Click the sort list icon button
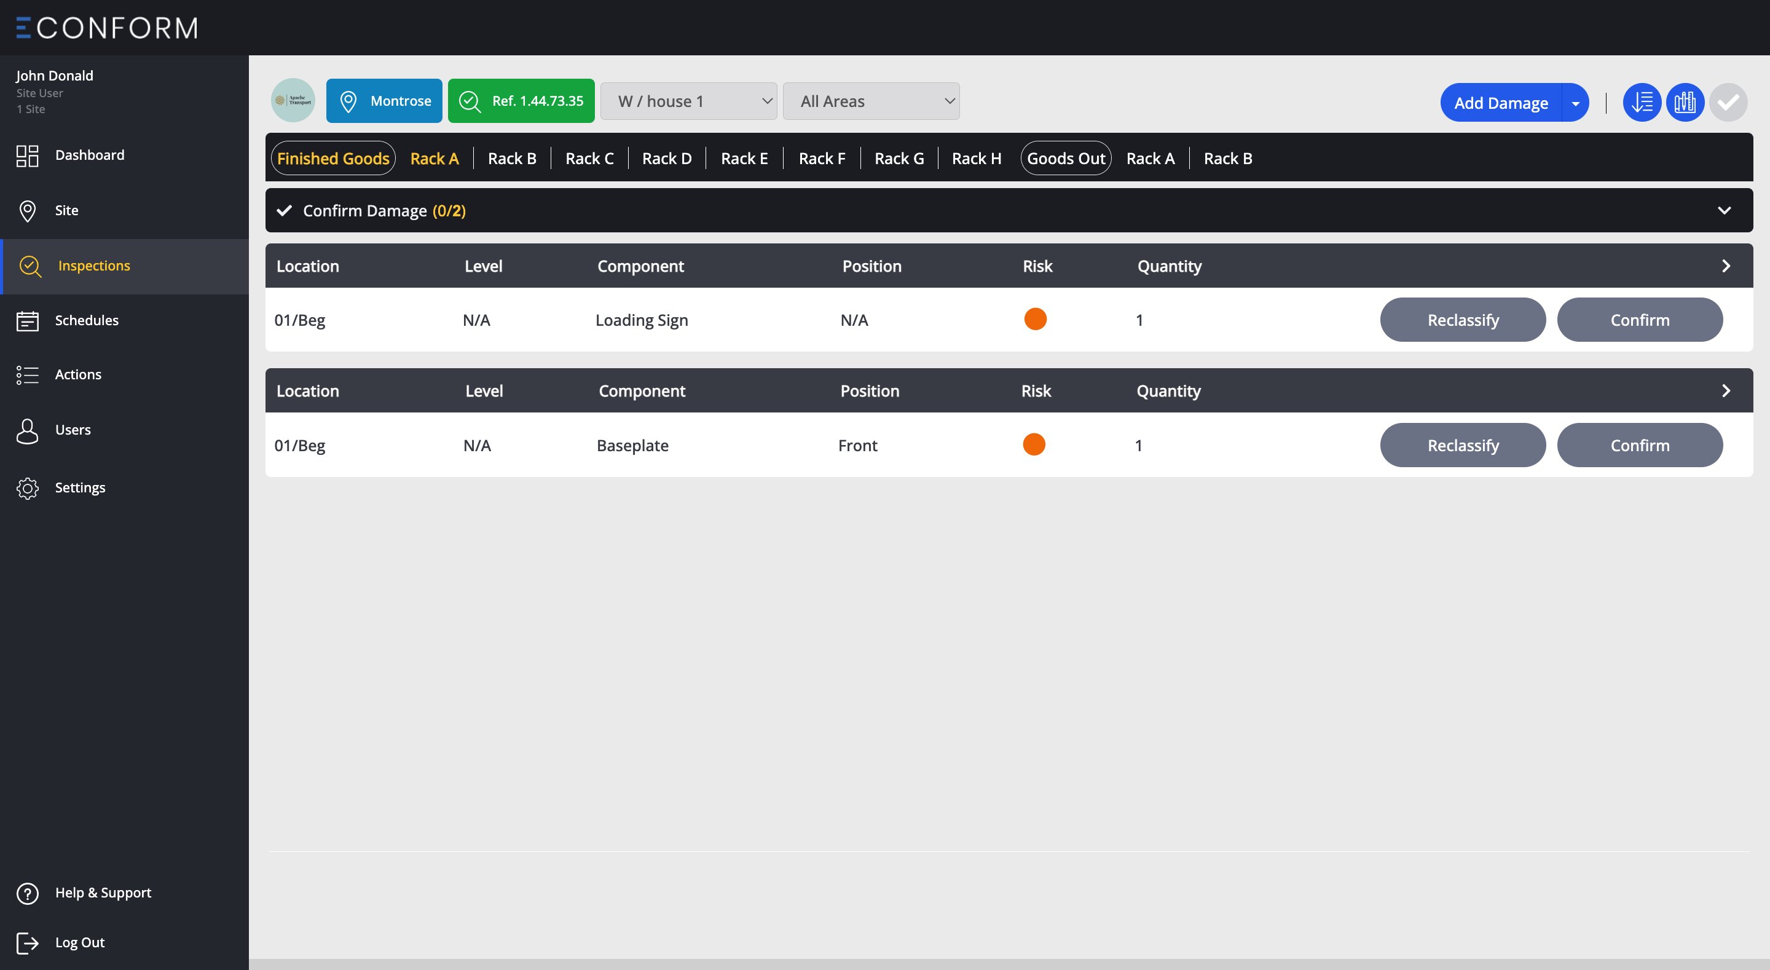 pos(1642,103)
